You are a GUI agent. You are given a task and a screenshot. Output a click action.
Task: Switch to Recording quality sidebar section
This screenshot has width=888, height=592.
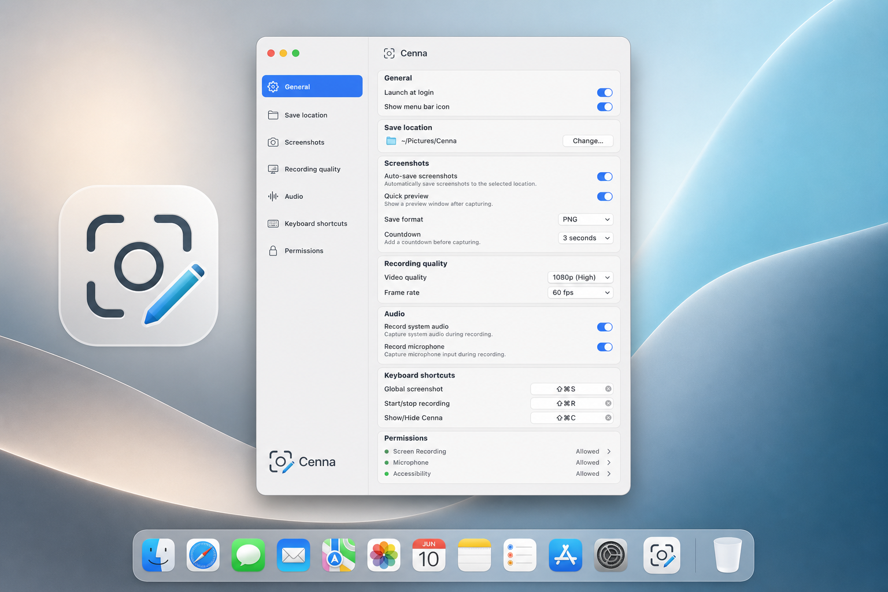click(312, 169)
